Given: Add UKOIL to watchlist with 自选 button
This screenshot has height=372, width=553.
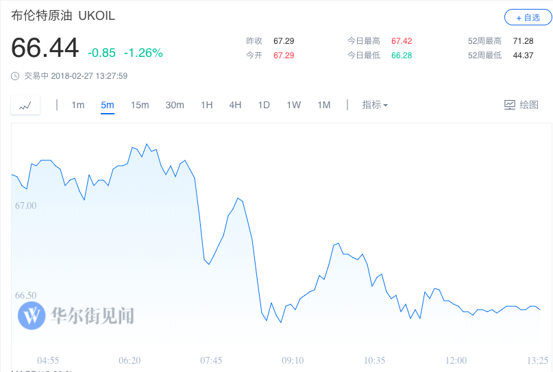Looking at the screenshot, I should tap(528, 17).
